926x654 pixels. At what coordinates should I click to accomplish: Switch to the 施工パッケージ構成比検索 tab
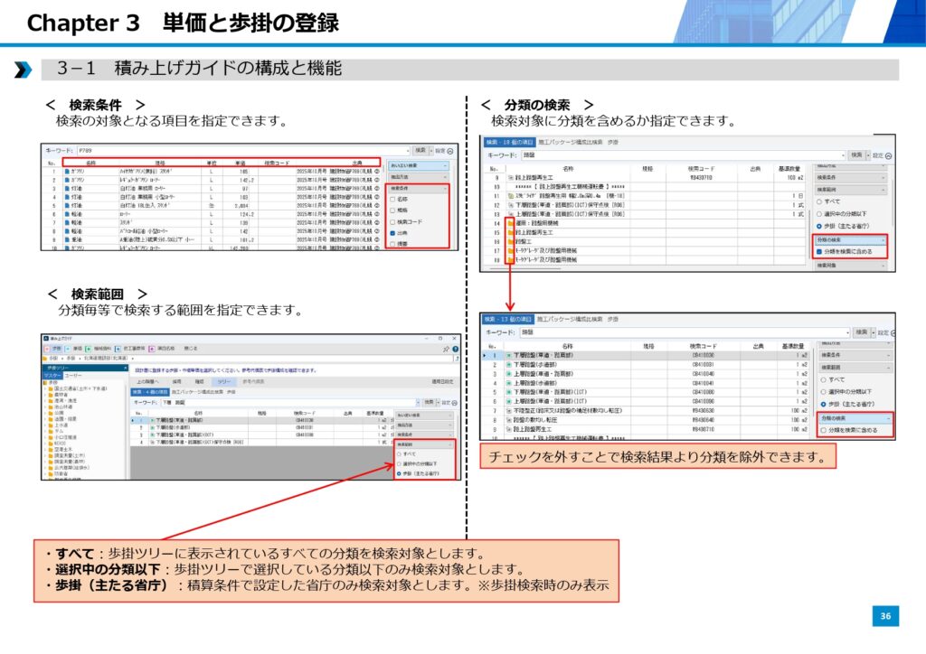click(570, 142)
